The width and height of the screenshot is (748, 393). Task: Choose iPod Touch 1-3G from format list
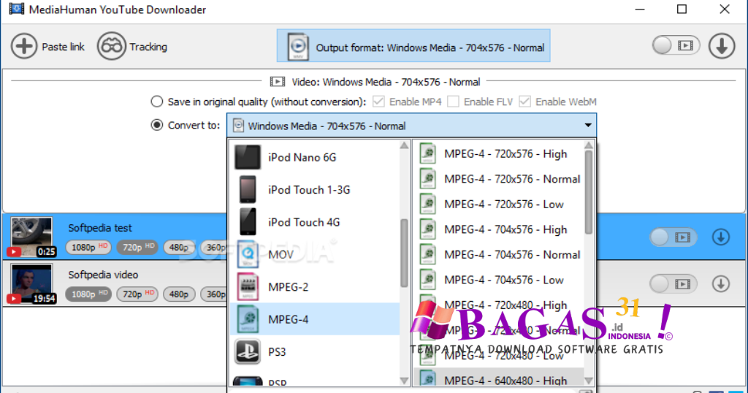(315, 190)
